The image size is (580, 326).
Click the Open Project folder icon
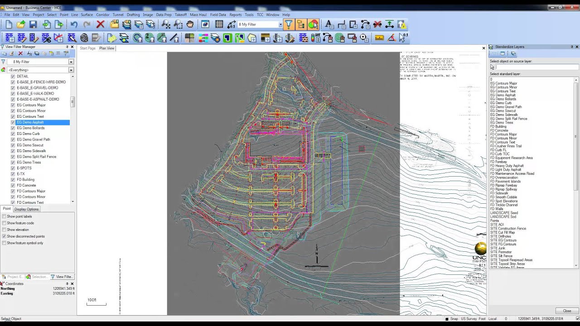coord(21,24)
